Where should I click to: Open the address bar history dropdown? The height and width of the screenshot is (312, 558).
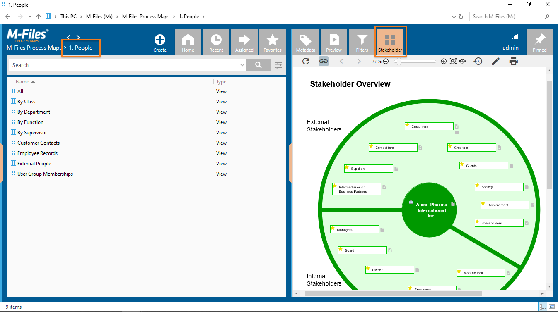point(454,17)
